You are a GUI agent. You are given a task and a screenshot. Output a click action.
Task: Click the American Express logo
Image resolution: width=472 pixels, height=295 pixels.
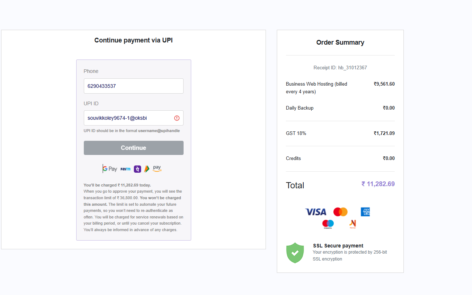365,212
